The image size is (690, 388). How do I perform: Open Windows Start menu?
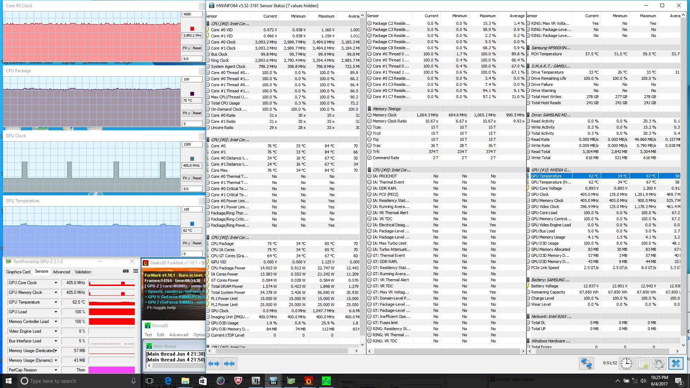pos(9,381)
